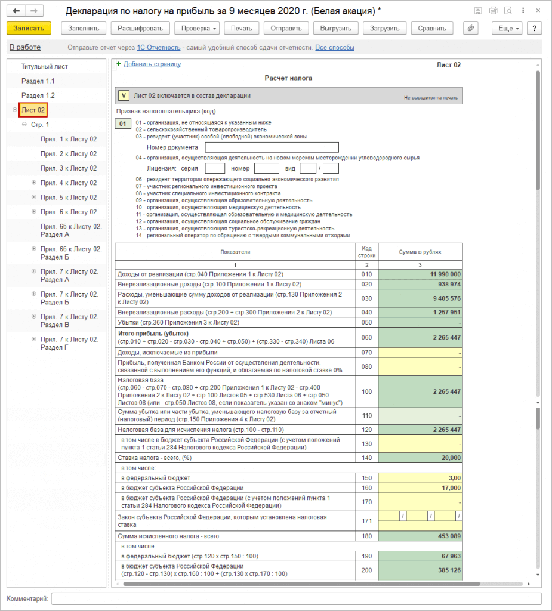Follow the Добавить страницу link
This screenshot has width=552, height=611.
152,64
